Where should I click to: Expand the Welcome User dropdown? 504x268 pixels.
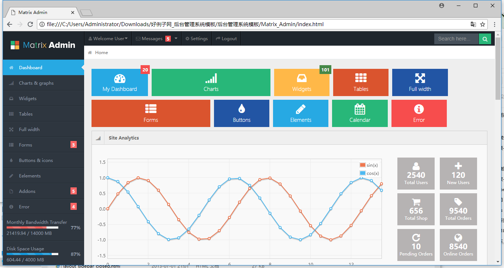click(108, 39)
